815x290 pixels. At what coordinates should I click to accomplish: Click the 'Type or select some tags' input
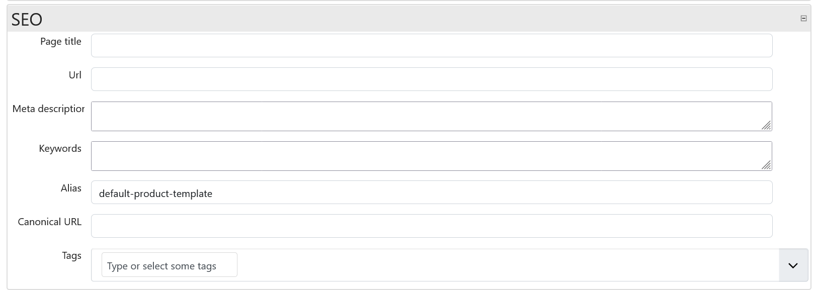coord(169,265)
